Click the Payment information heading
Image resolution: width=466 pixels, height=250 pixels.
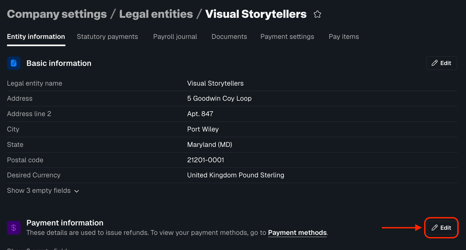(65, 223)
